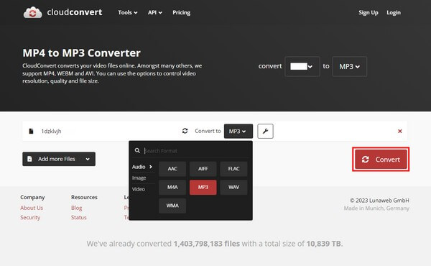Screen dimensions: 431x266
Task: Open the wrench options for the file
Action: [x=265, y=132]
